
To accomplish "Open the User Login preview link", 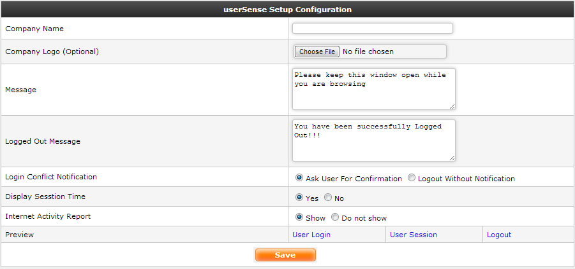I will [311, 235].
